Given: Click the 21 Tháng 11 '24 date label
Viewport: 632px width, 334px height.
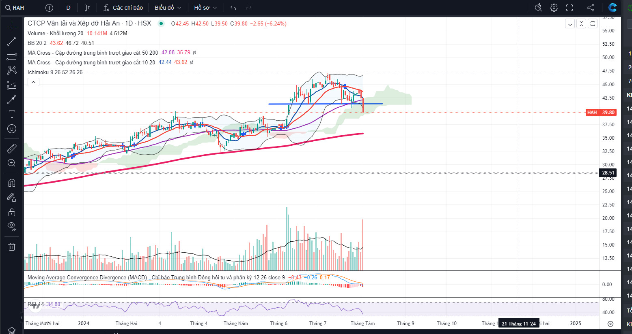Looking at the screenshot, I should pos(519,323).
